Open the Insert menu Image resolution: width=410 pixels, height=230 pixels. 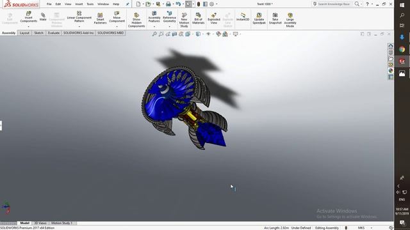point(79,4)
